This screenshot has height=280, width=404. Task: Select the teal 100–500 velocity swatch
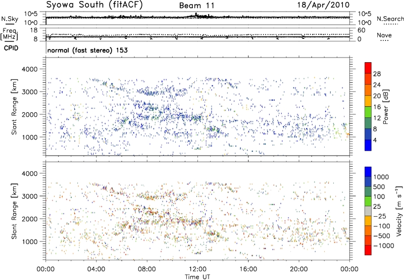click(x=368, y=192)
